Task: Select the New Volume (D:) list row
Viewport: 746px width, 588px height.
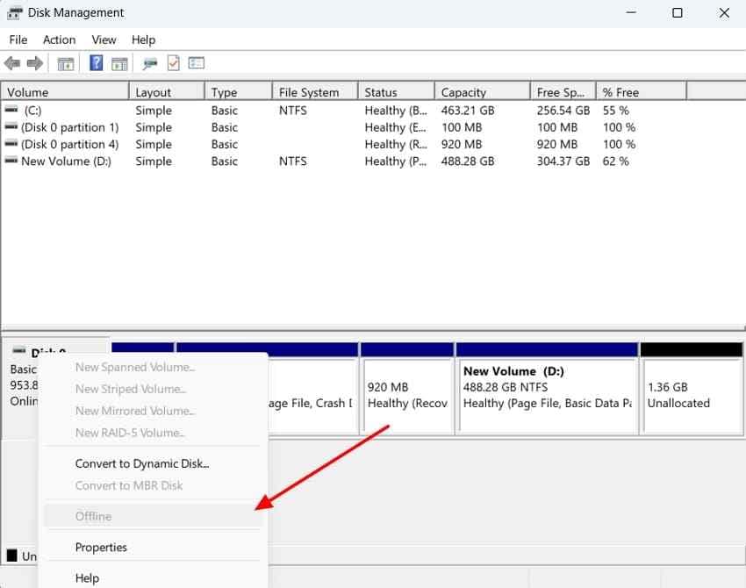Action: [x=344, y=161]
